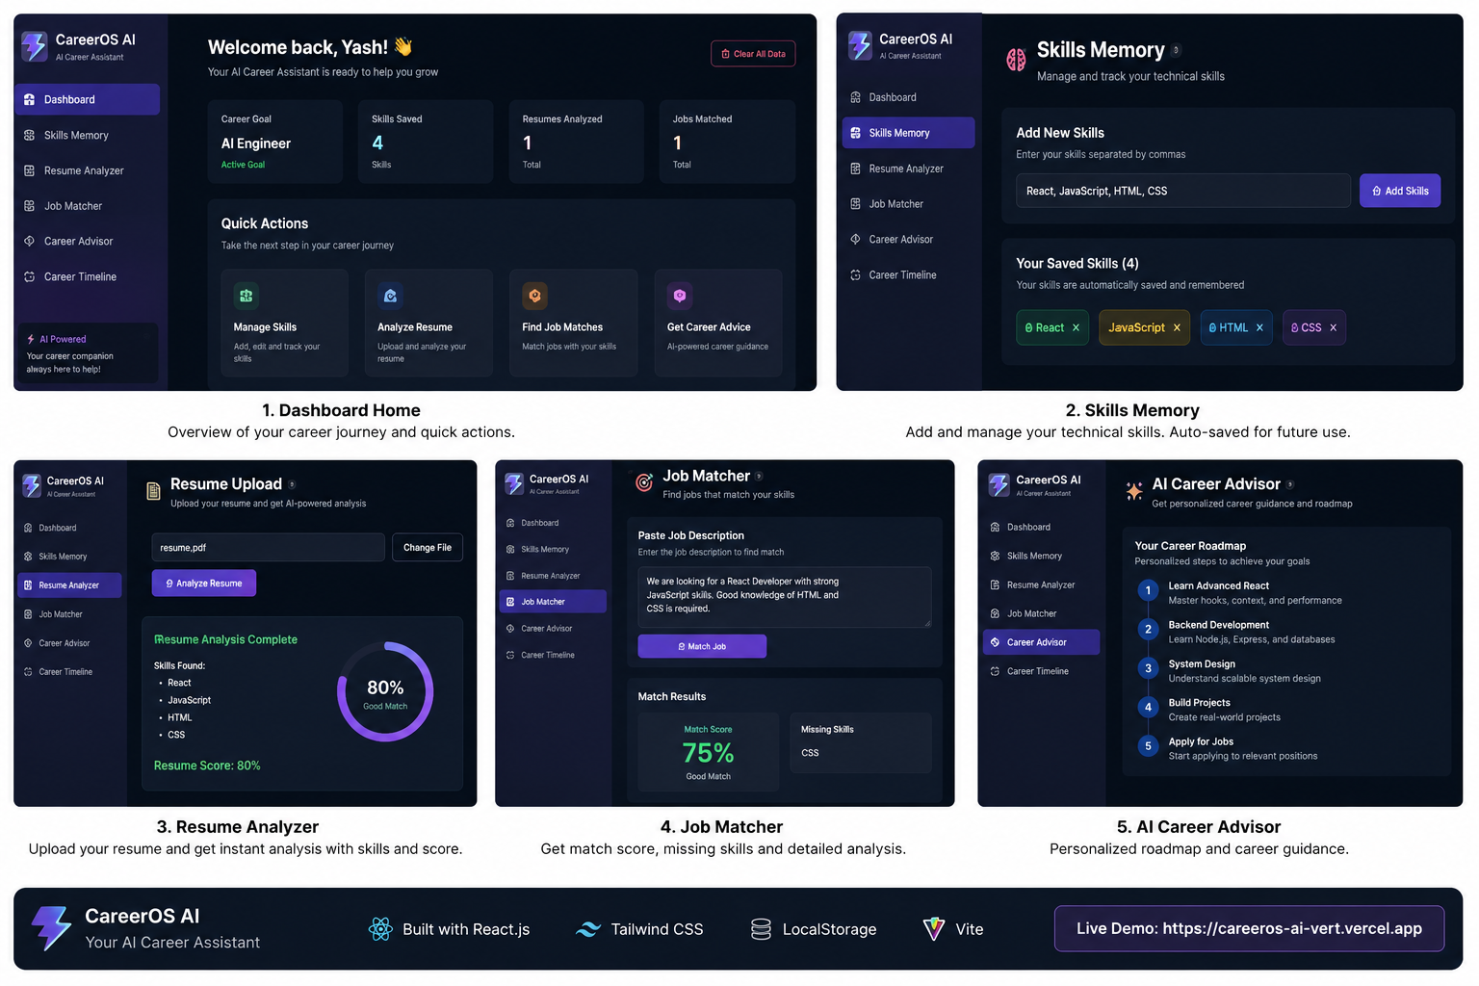Click the Match Job button

702,646
